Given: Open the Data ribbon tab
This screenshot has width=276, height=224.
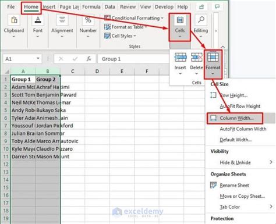Looking at the screenshot, I should point(110,7).
